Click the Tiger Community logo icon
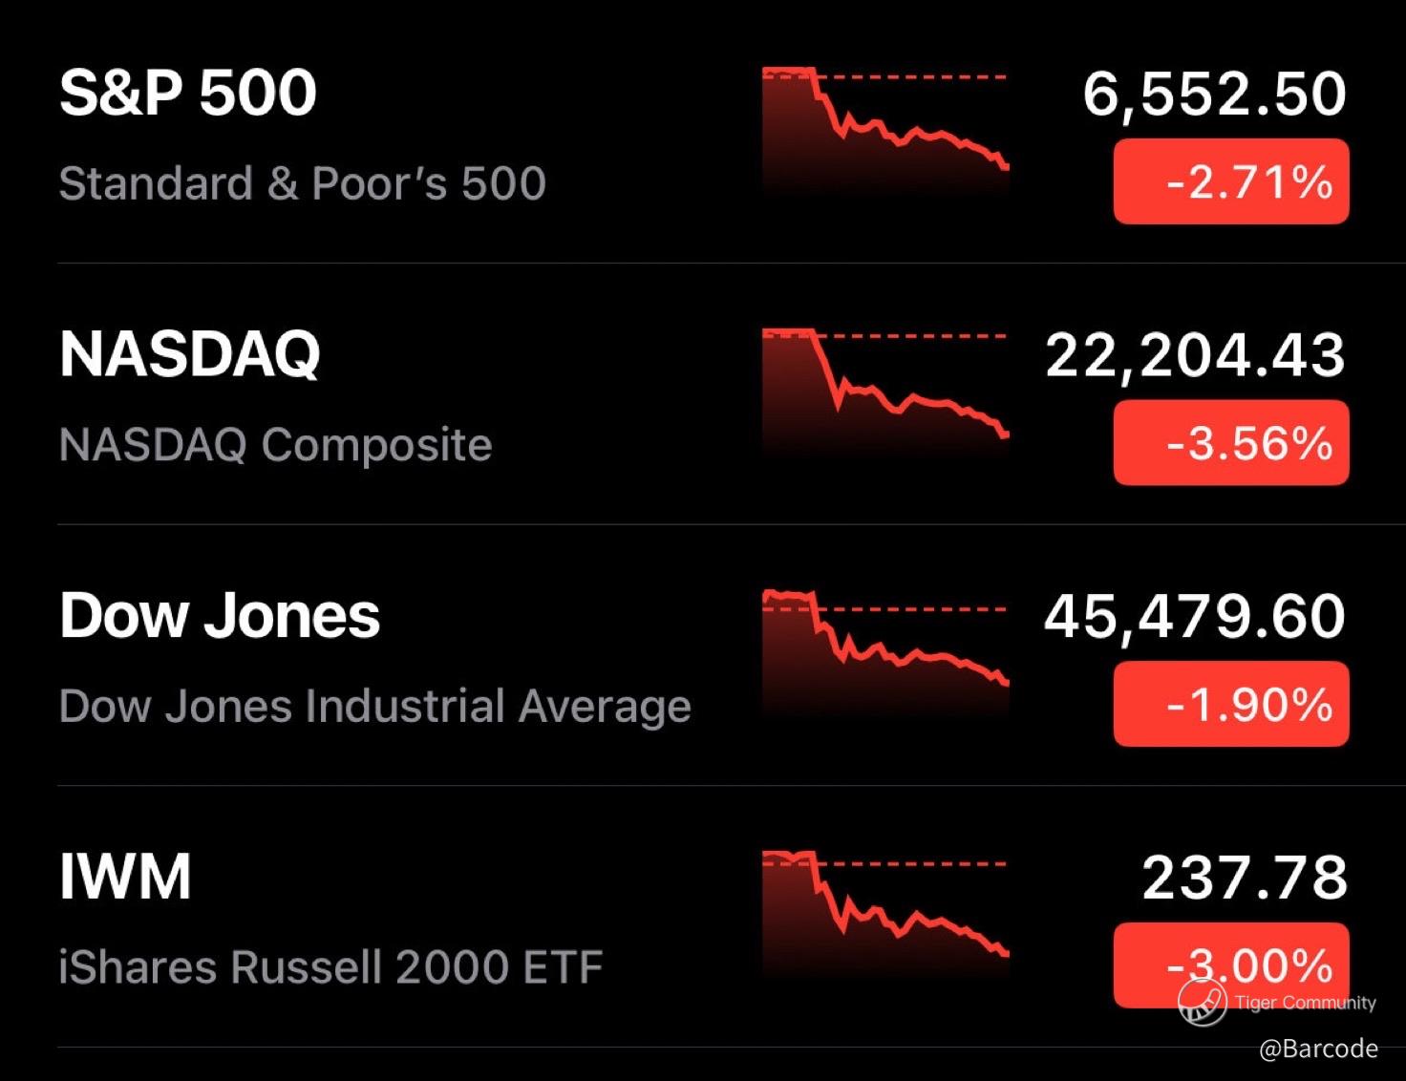This screenshot has width=1406, height=1081. 1203,1002
